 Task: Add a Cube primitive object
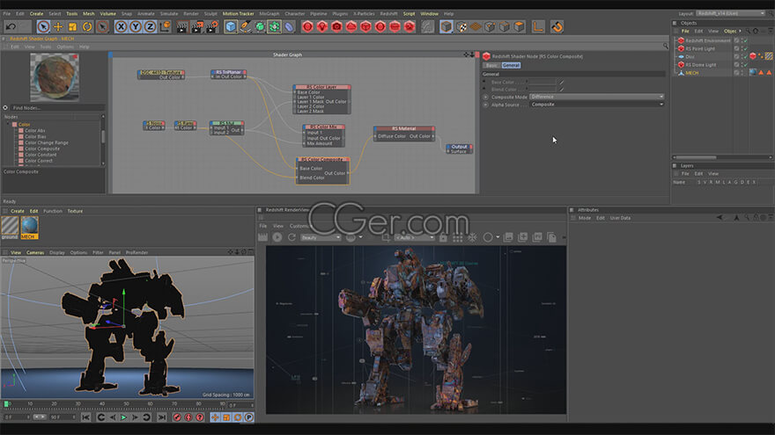(x=231, y=26)
